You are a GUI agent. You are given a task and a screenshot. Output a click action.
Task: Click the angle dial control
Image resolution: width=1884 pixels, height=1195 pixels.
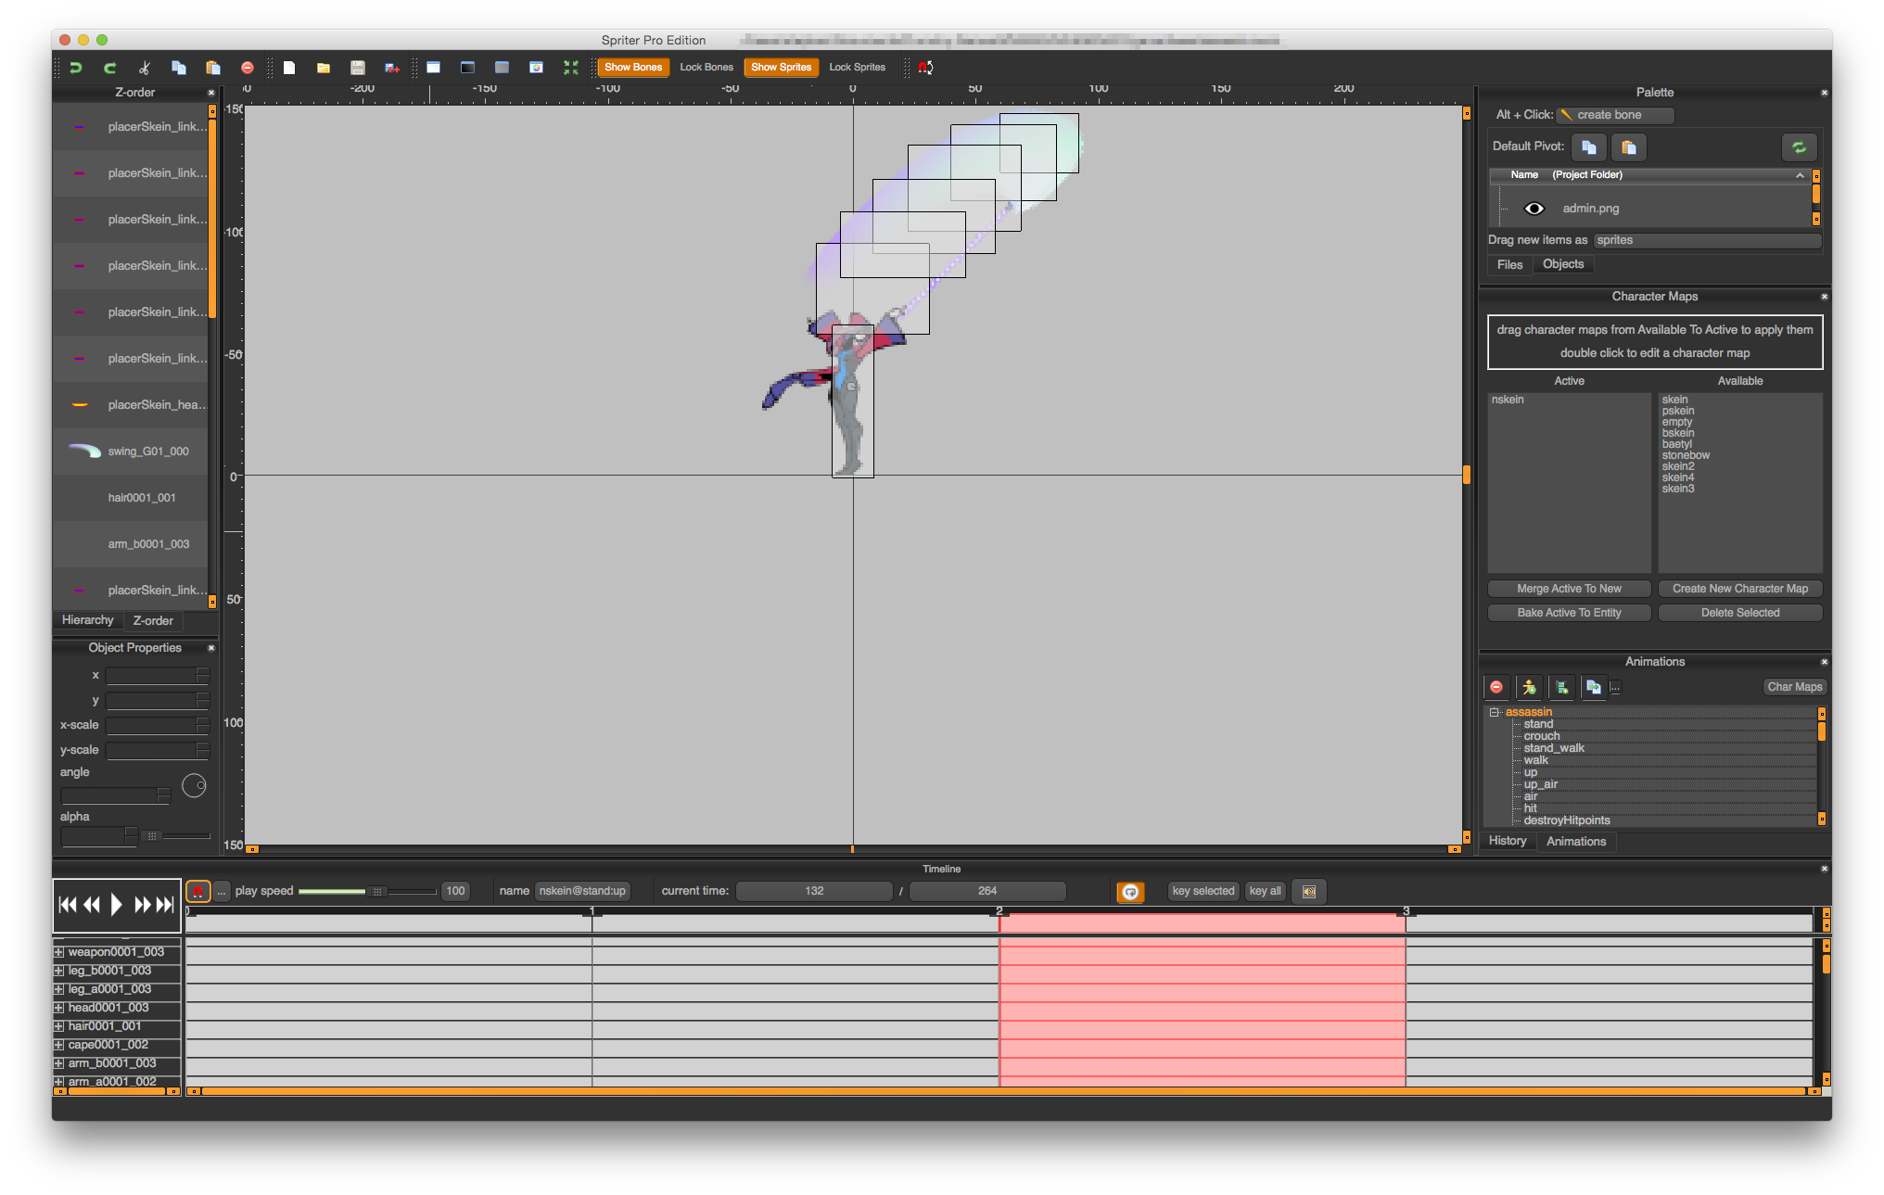click(x=194, y=786)
